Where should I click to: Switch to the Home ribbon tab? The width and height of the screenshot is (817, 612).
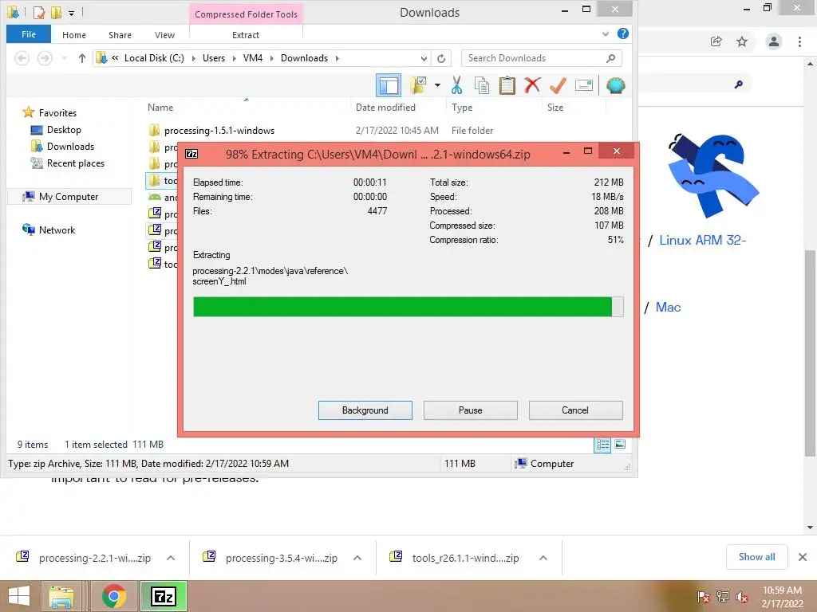click(x=74, y=35)
